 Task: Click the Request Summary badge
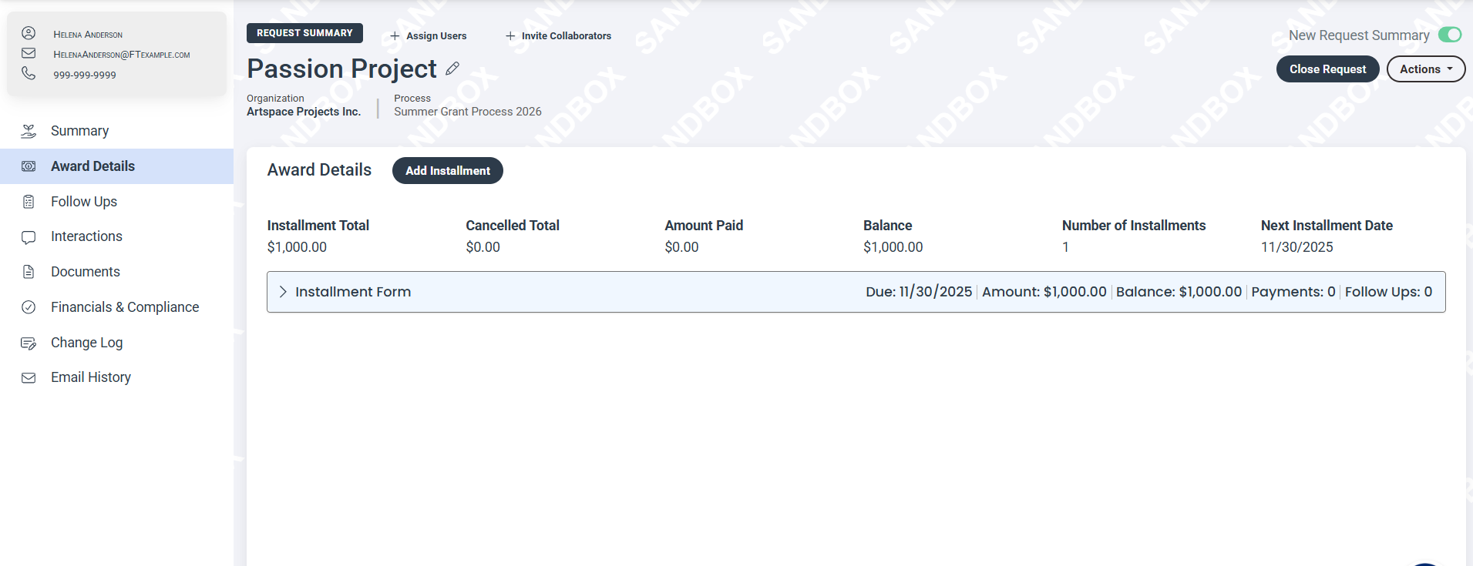(304, 33)
